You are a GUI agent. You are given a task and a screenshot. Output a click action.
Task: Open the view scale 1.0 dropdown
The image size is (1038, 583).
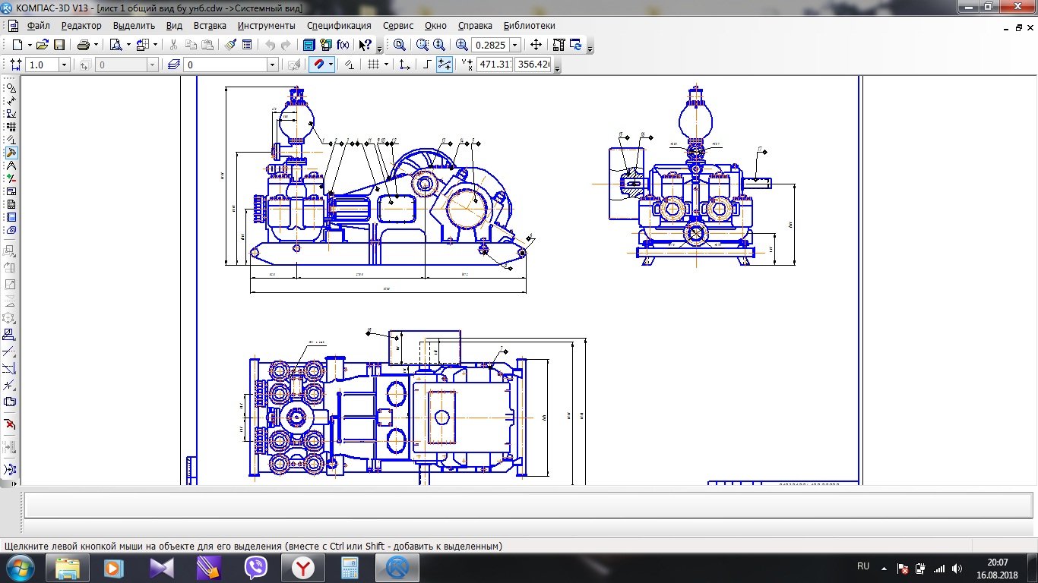pyautogui.click(x=64, y=65)
